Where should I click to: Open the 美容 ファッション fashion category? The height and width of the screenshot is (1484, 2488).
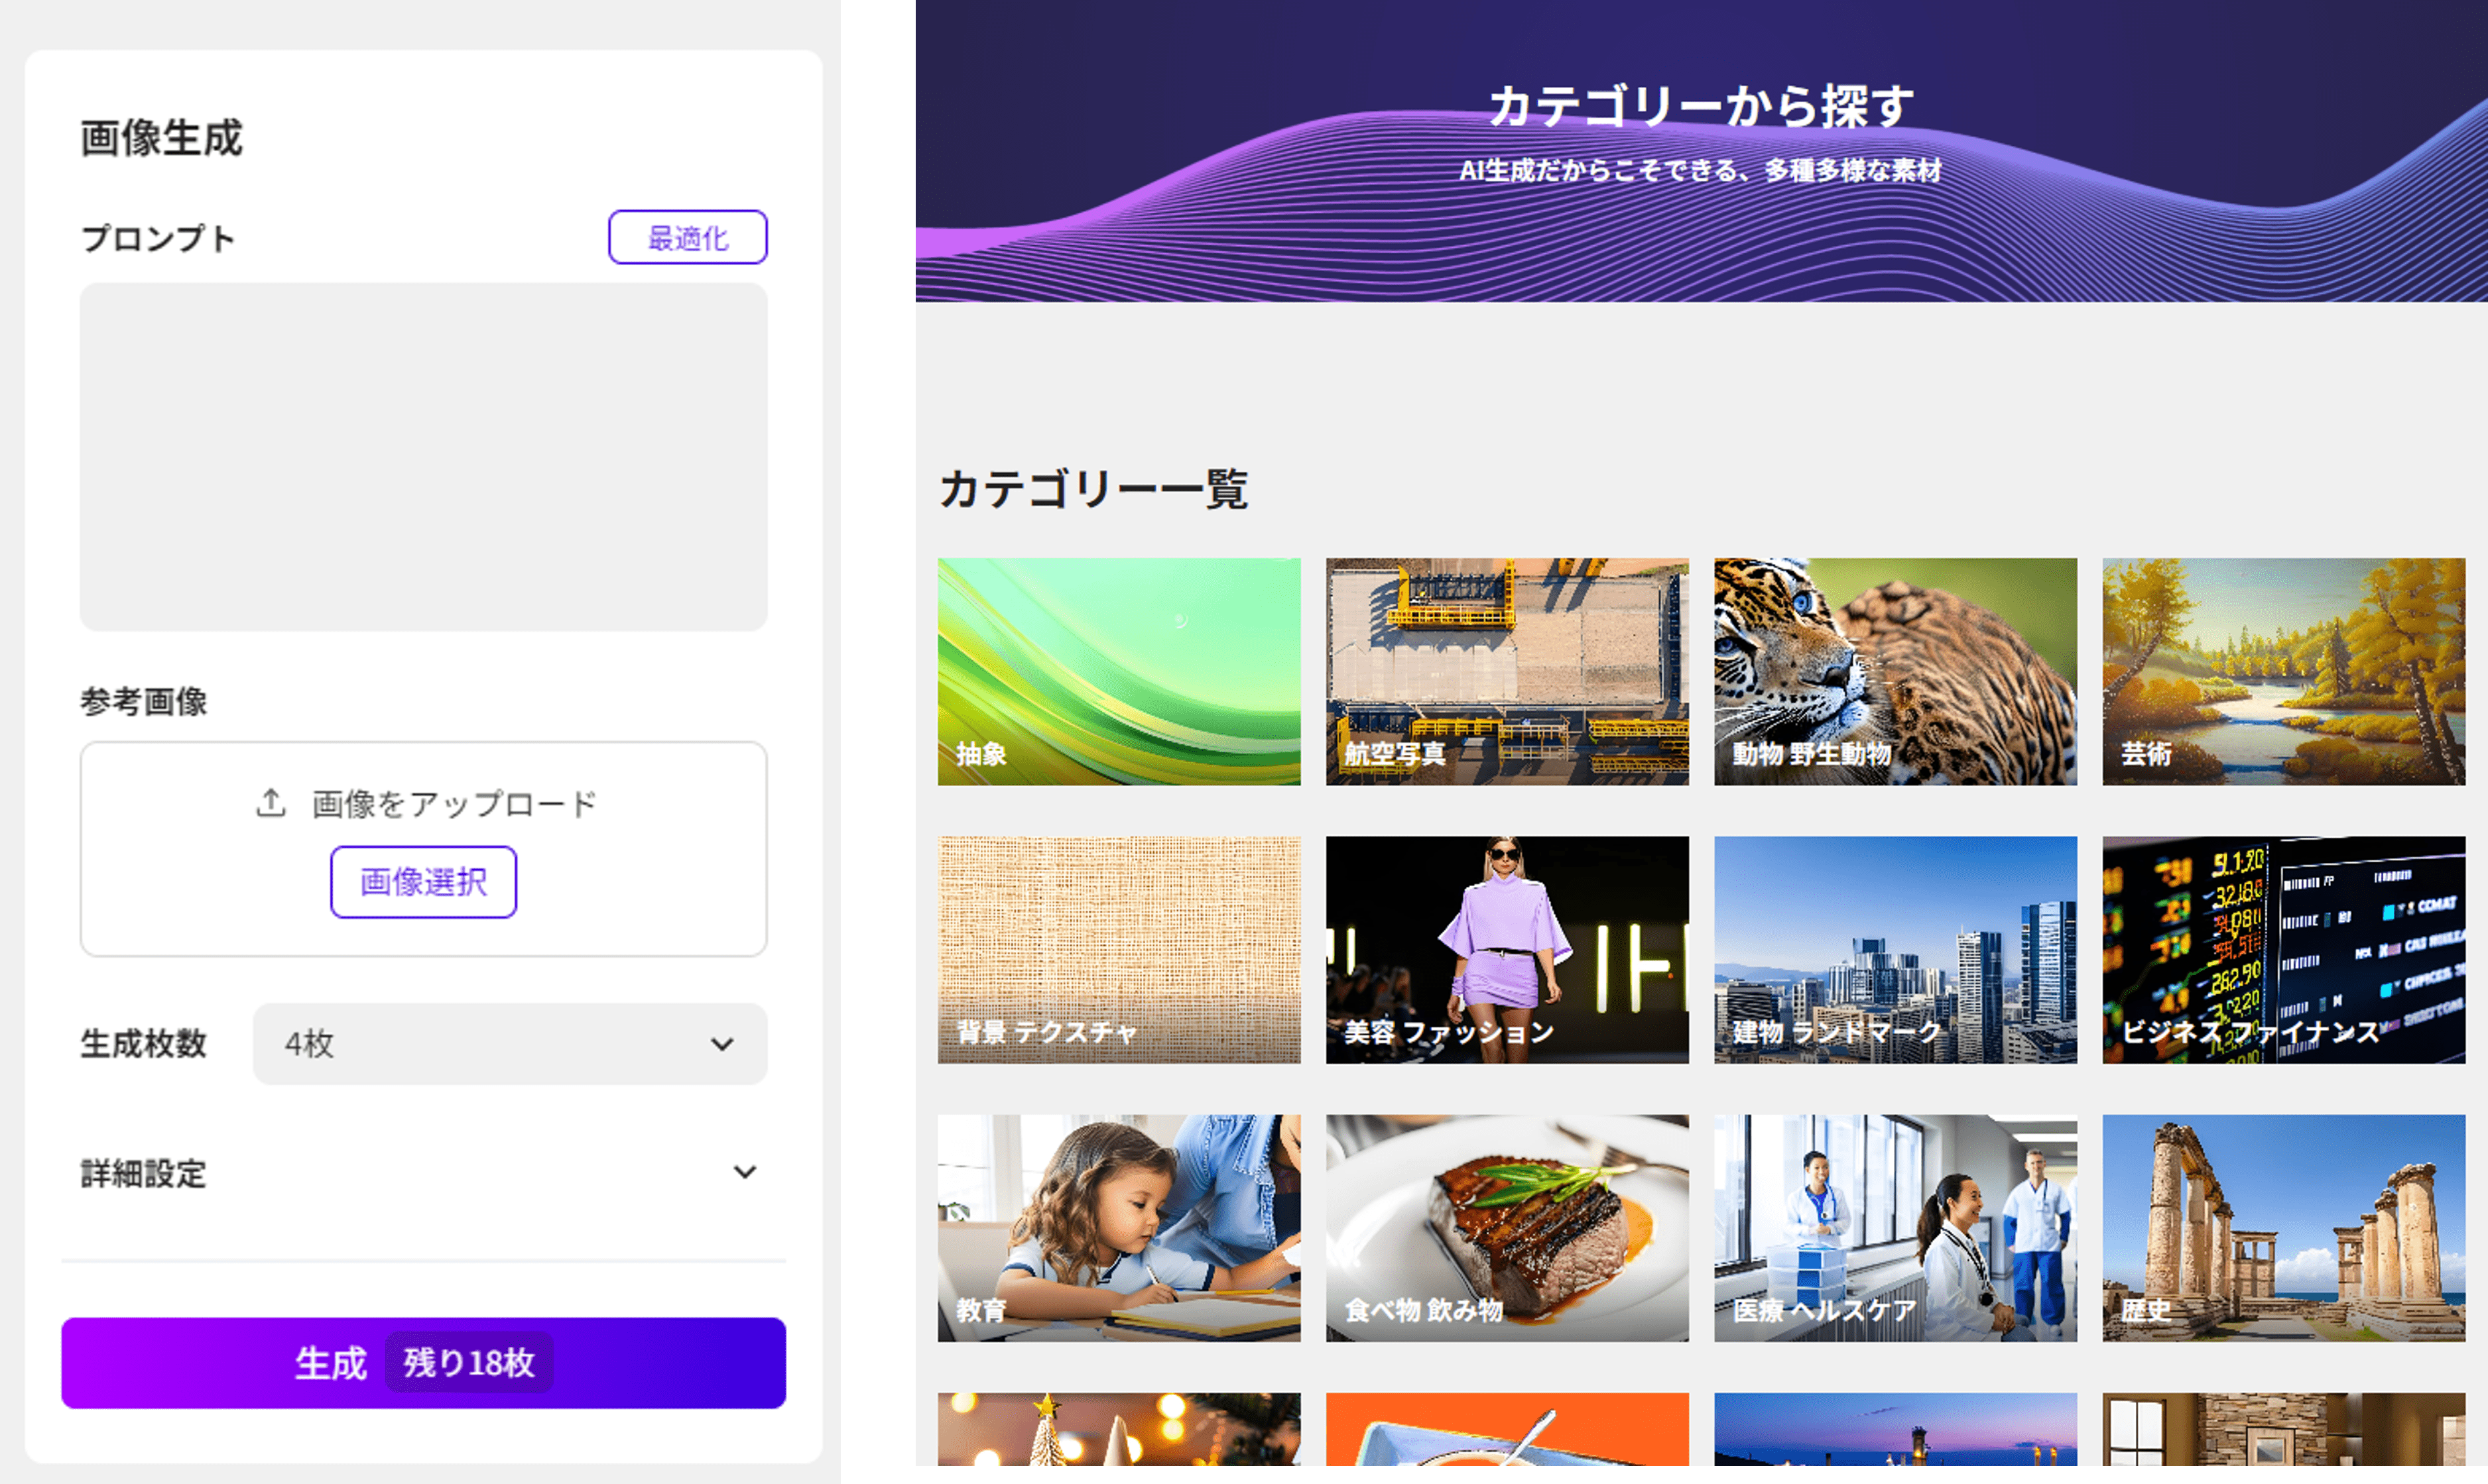(1507, 949)
